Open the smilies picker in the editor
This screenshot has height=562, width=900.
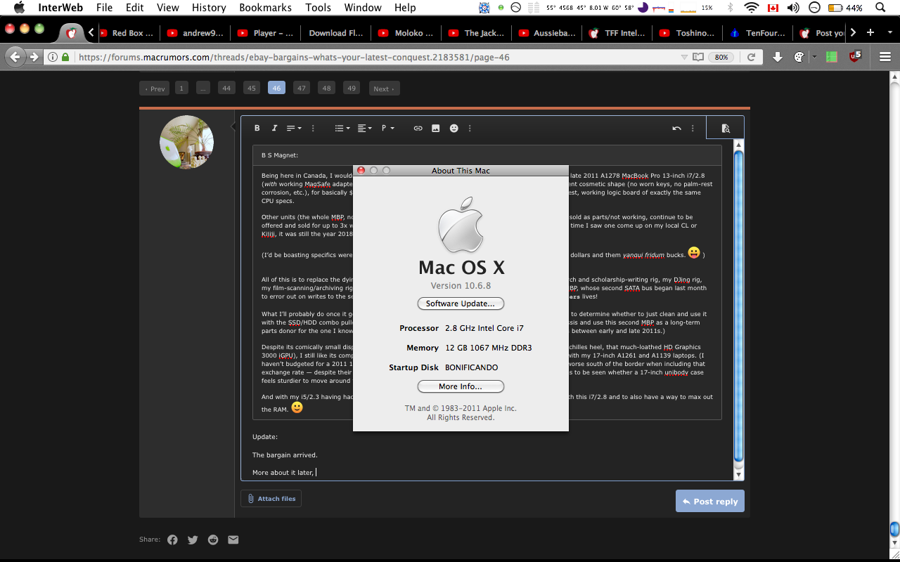click(454, 129)
